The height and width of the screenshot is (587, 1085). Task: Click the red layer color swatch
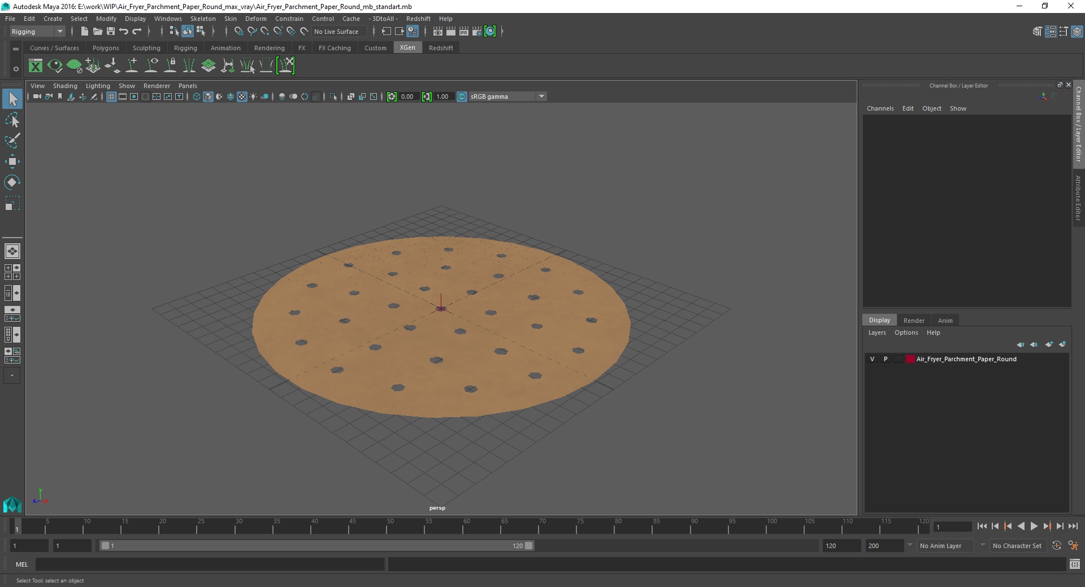point(910,359)
